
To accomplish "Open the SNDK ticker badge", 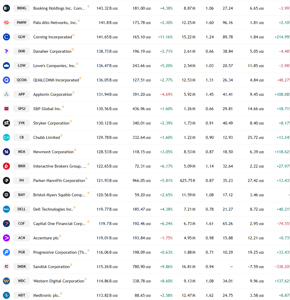I will coord(22,267).
